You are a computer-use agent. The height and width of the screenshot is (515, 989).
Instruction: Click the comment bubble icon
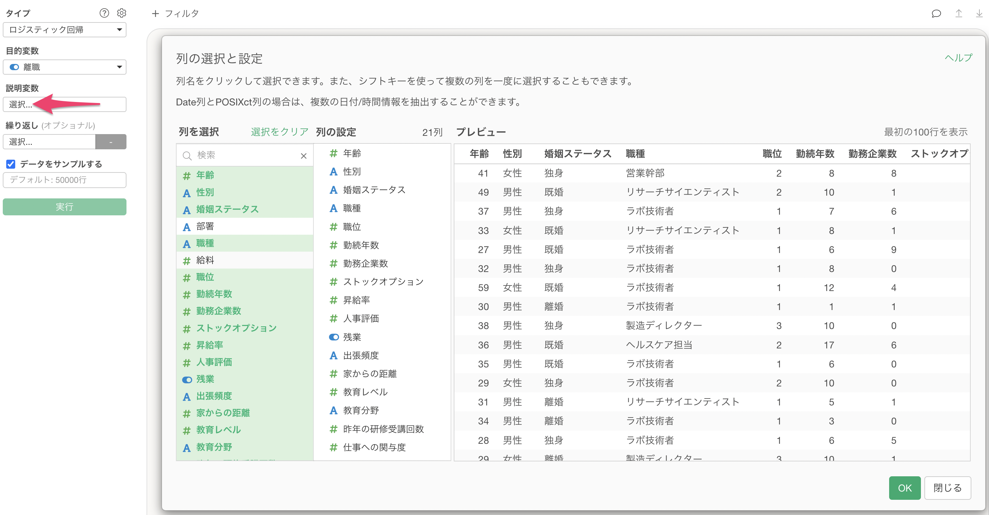[936, 13]
